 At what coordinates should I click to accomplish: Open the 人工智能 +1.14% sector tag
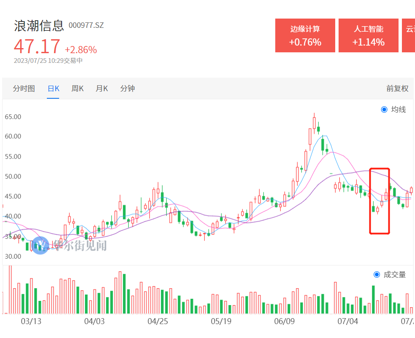point(369,35)
